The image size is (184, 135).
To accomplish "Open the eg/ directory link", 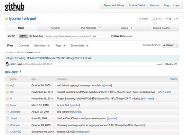I will (x=12, y=85).
